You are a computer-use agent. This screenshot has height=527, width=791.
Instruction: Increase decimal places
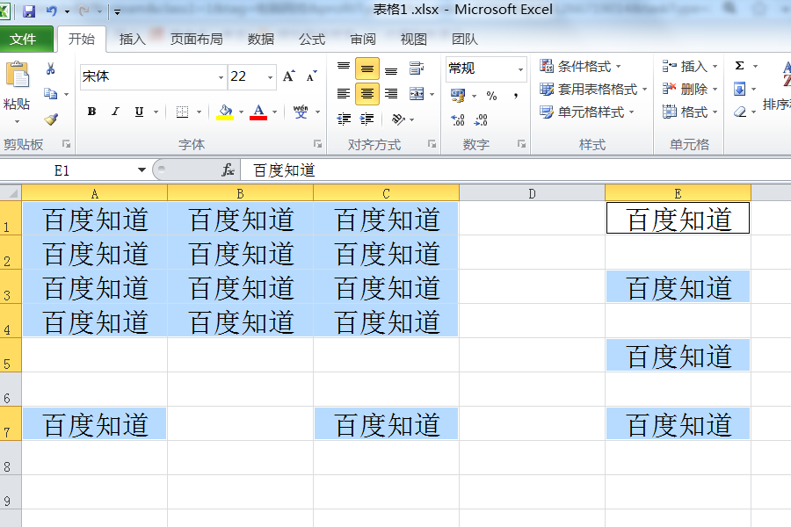(x=458, y=119)
